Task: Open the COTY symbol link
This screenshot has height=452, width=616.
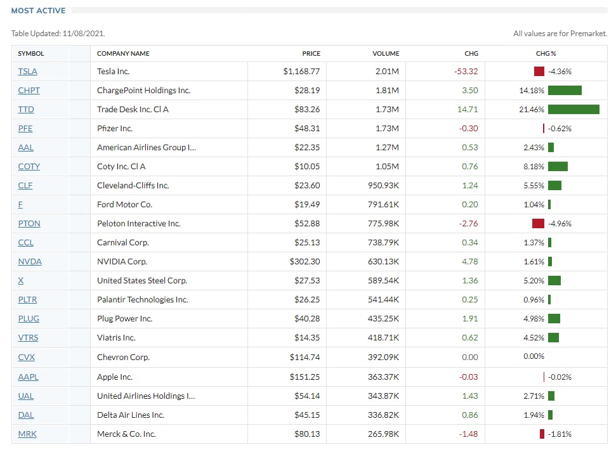Action: (x=29, y=167)
